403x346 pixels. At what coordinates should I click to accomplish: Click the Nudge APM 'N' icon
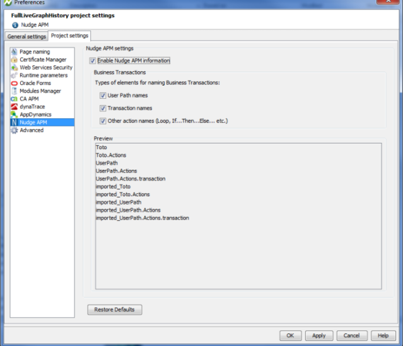tap(14, 123)
